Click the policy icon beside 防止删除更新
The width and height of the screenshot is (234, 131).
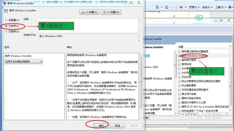pos(179,85)
